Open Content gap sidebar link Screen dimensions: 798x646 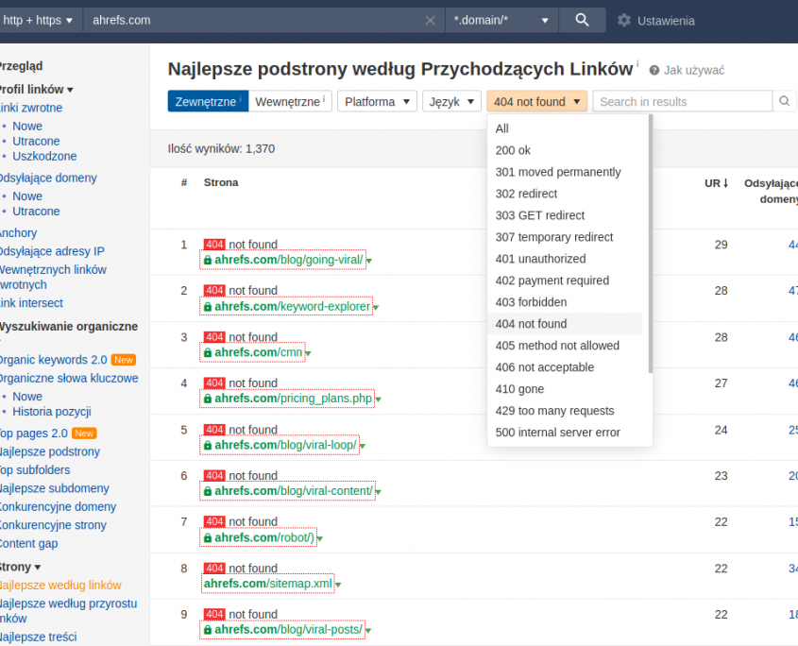[28, 544]
